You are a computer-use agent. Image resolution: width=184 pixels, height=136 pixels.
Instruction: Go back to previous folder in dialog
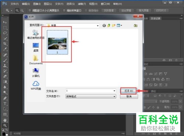tap(104, 25)
